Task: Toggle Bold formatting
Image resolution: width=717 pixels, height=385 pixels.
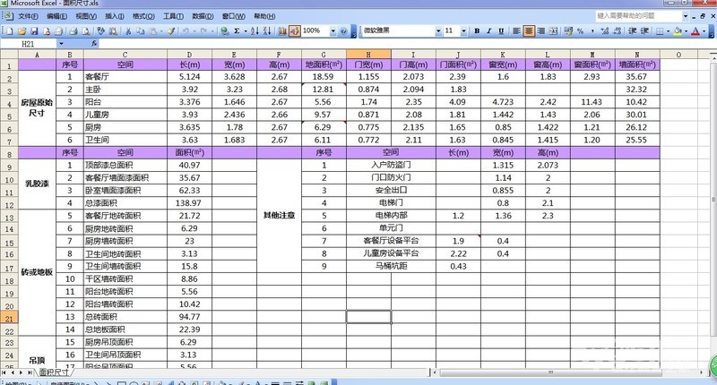Action: point(477,30)
